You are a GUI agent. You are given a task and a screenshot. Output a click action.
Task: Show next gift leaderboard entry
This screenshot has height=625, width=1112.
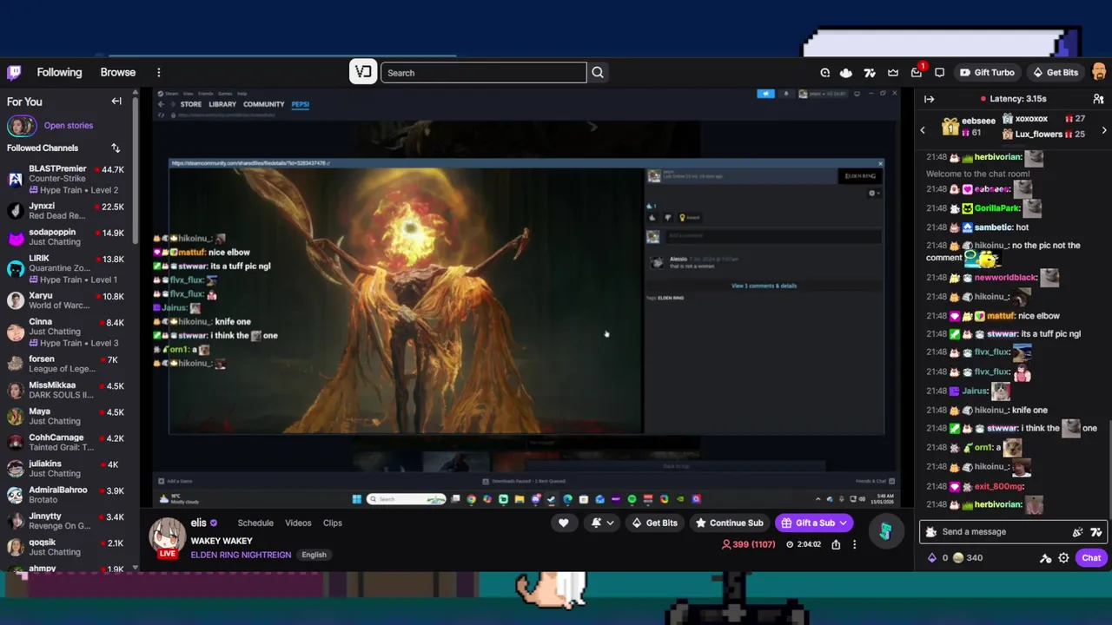[1104, 130]
